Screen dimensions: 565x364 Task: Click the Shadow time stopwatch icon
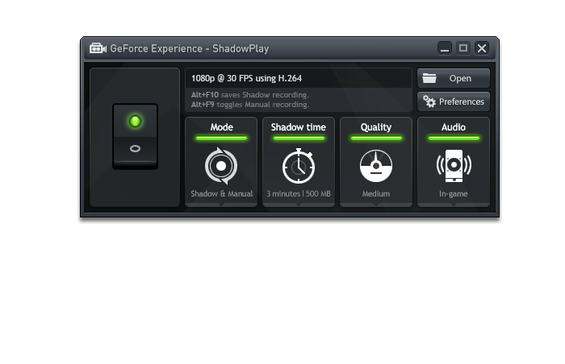(299, 166)
